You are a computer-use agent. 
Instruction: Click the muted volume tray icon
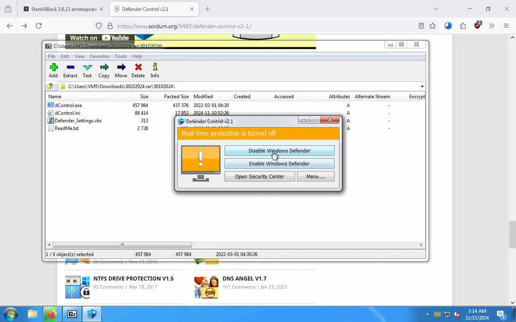[x=457, y=314]
